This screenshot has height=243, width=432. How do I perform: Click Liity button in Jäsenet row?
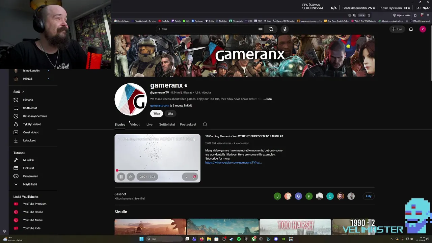369,196
